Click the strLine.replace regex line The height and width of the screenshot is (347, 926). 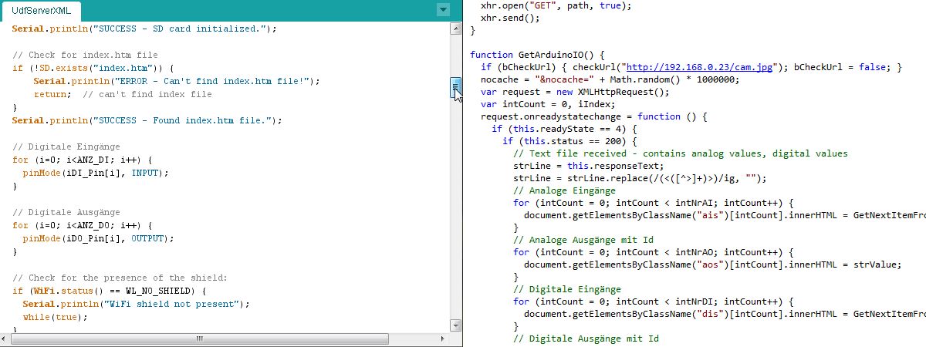coord(639,178)
